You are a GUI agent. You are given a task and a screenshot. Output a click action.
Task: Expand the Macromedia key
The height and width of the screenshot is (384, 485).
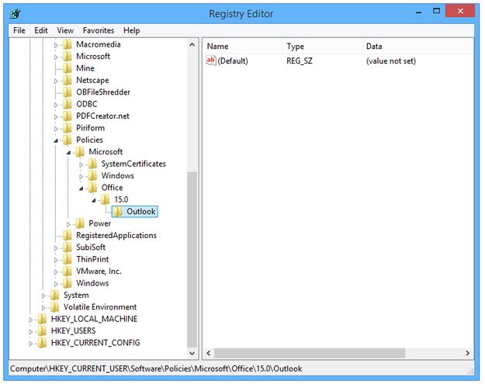tap(56, 45)
